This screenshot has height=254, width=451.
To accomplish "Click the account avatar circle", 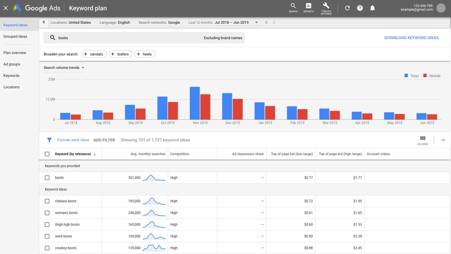I will click(x=441, y=8).
